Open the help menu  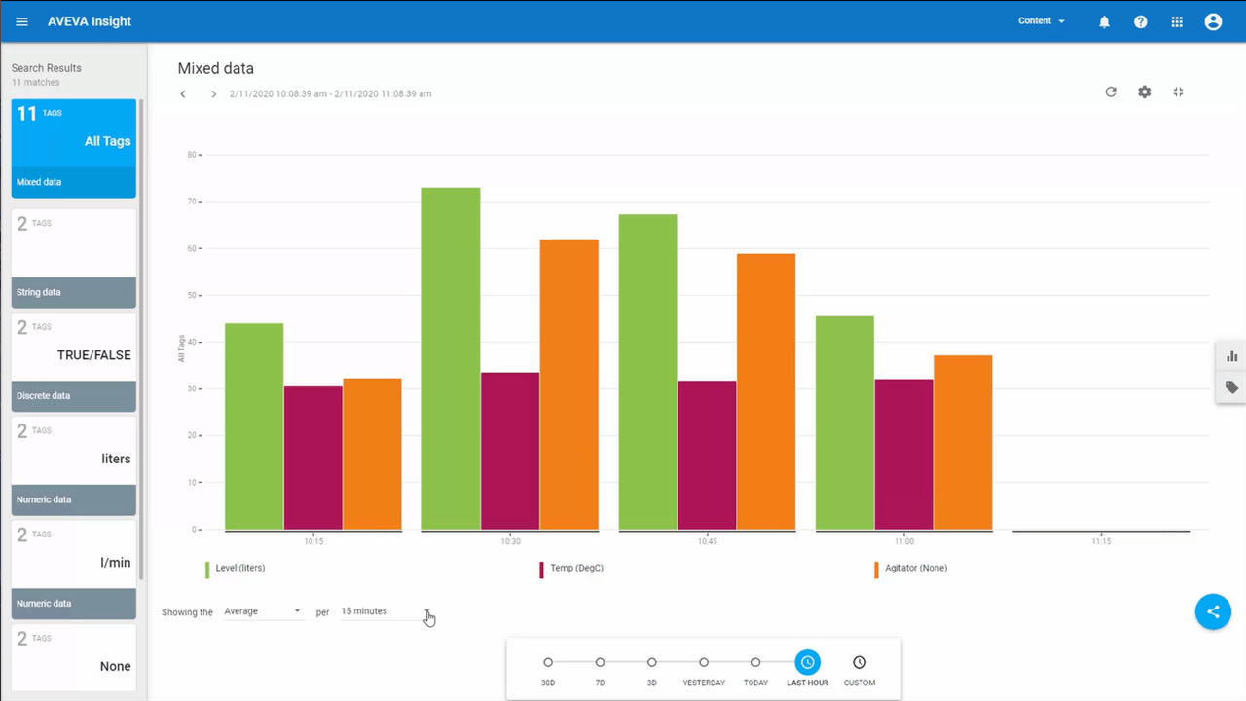tap(1140, 20)
